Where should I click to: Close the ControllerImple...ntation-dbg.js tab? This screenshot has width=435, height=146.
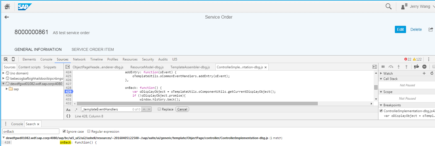[x=266, y=67]
